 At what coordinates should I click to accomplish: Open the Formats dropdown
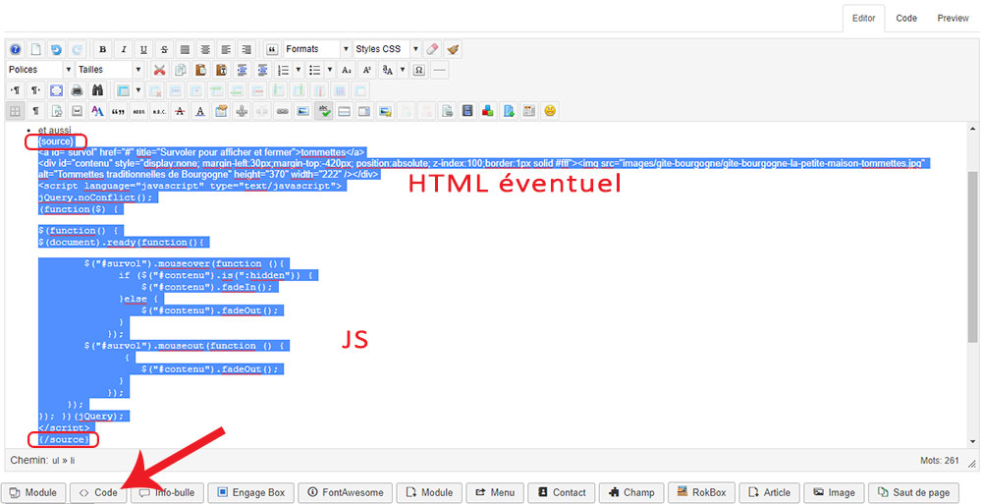click(317, 49)
